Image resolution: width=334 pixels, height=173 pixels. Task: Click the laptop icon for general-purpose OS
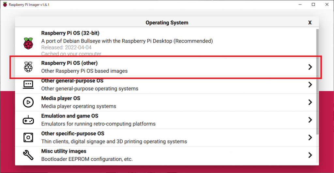pyautogui.click(x=28, y=85)
